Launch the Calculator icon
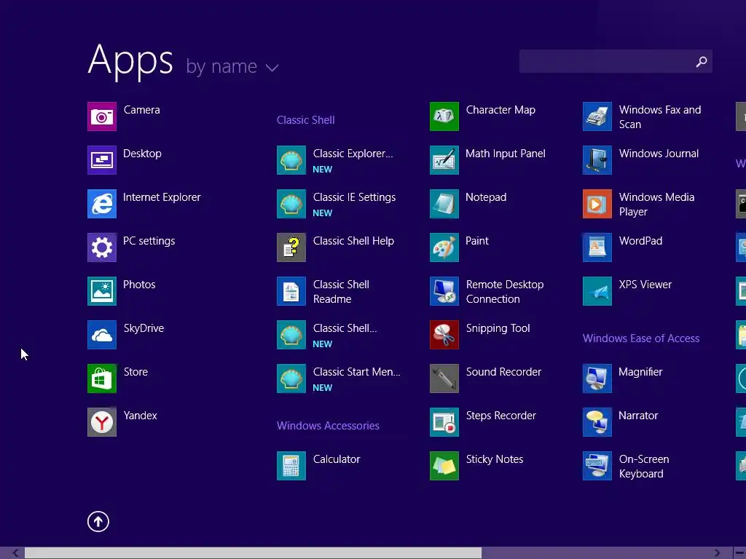This screenshot has width=746, height=559. pos(291,466)
